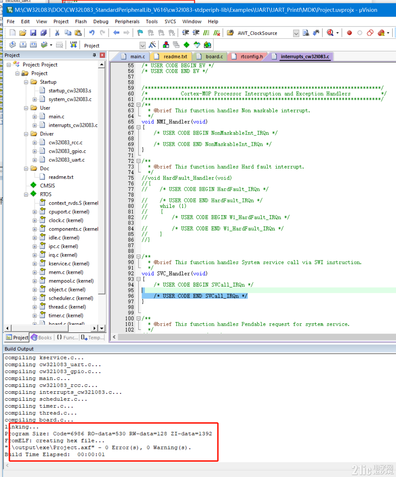Select Software Packs with the diamond and funnel icon
Screen dimensions: 396x477
[x=197, y=45]
